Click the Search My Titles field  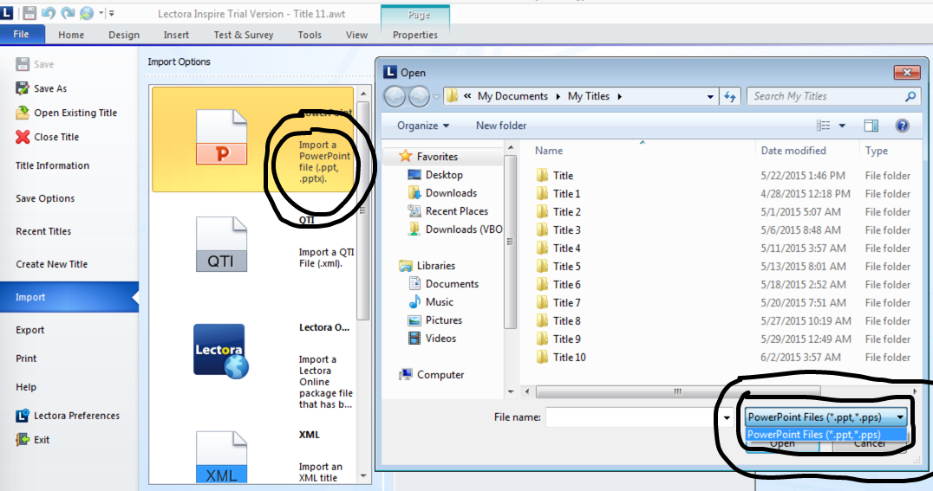(833, 96)
